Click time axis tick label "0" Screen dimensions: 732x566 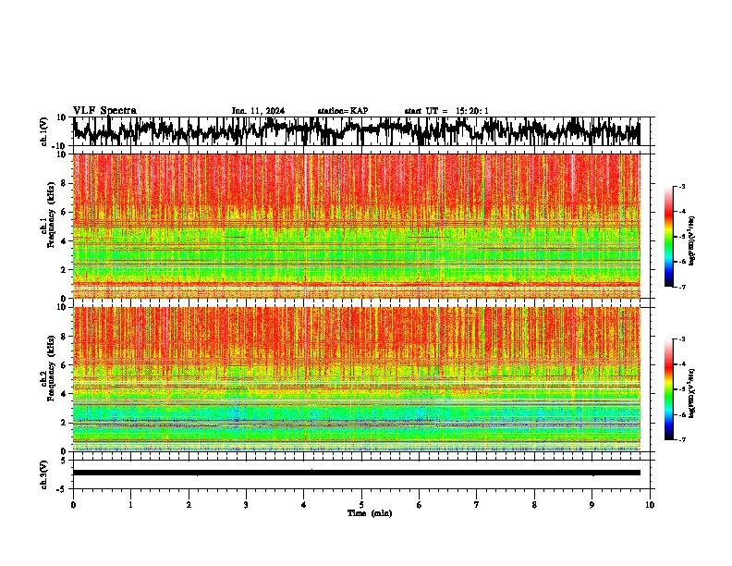pyautogui.click(x=73, y=505)
